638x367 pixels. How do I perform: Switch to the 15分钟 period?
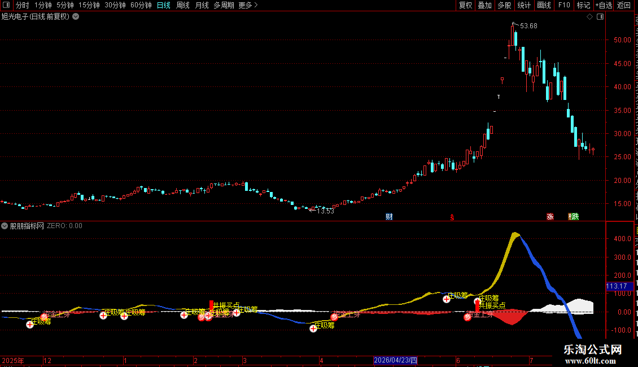pos(89,5)
